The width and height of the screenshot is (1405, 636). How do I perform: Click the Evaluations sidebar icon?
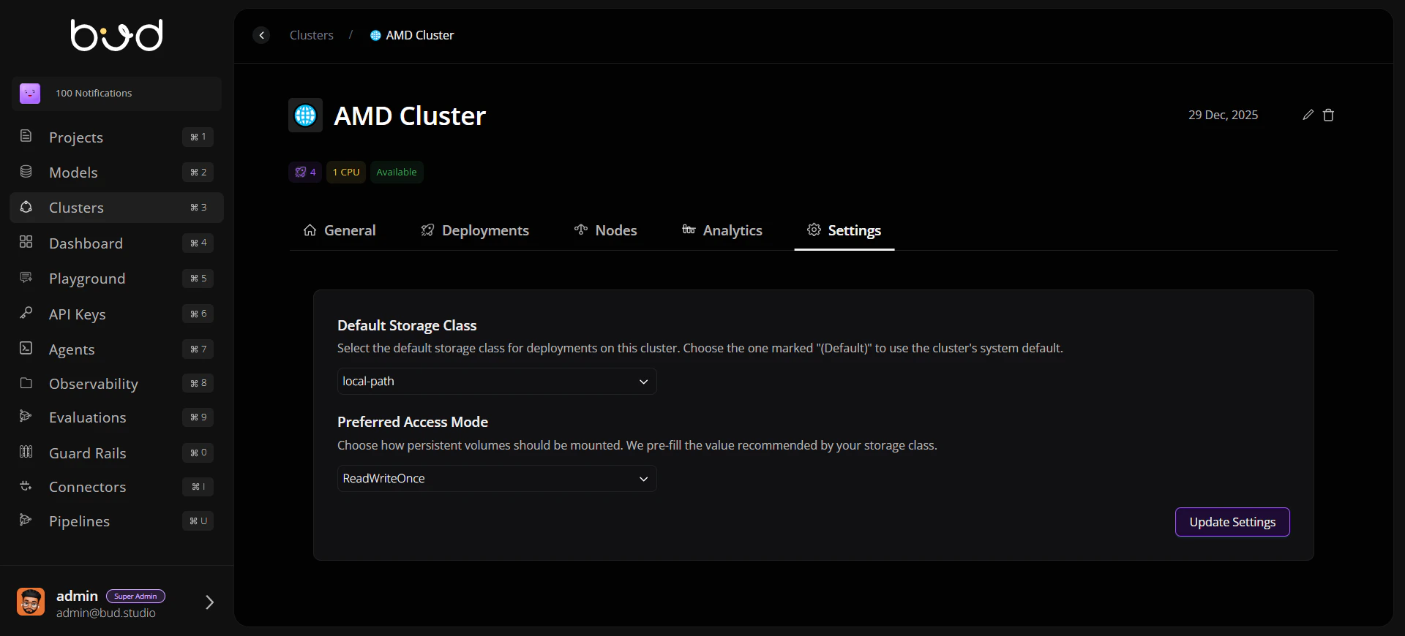coord(26,417)
